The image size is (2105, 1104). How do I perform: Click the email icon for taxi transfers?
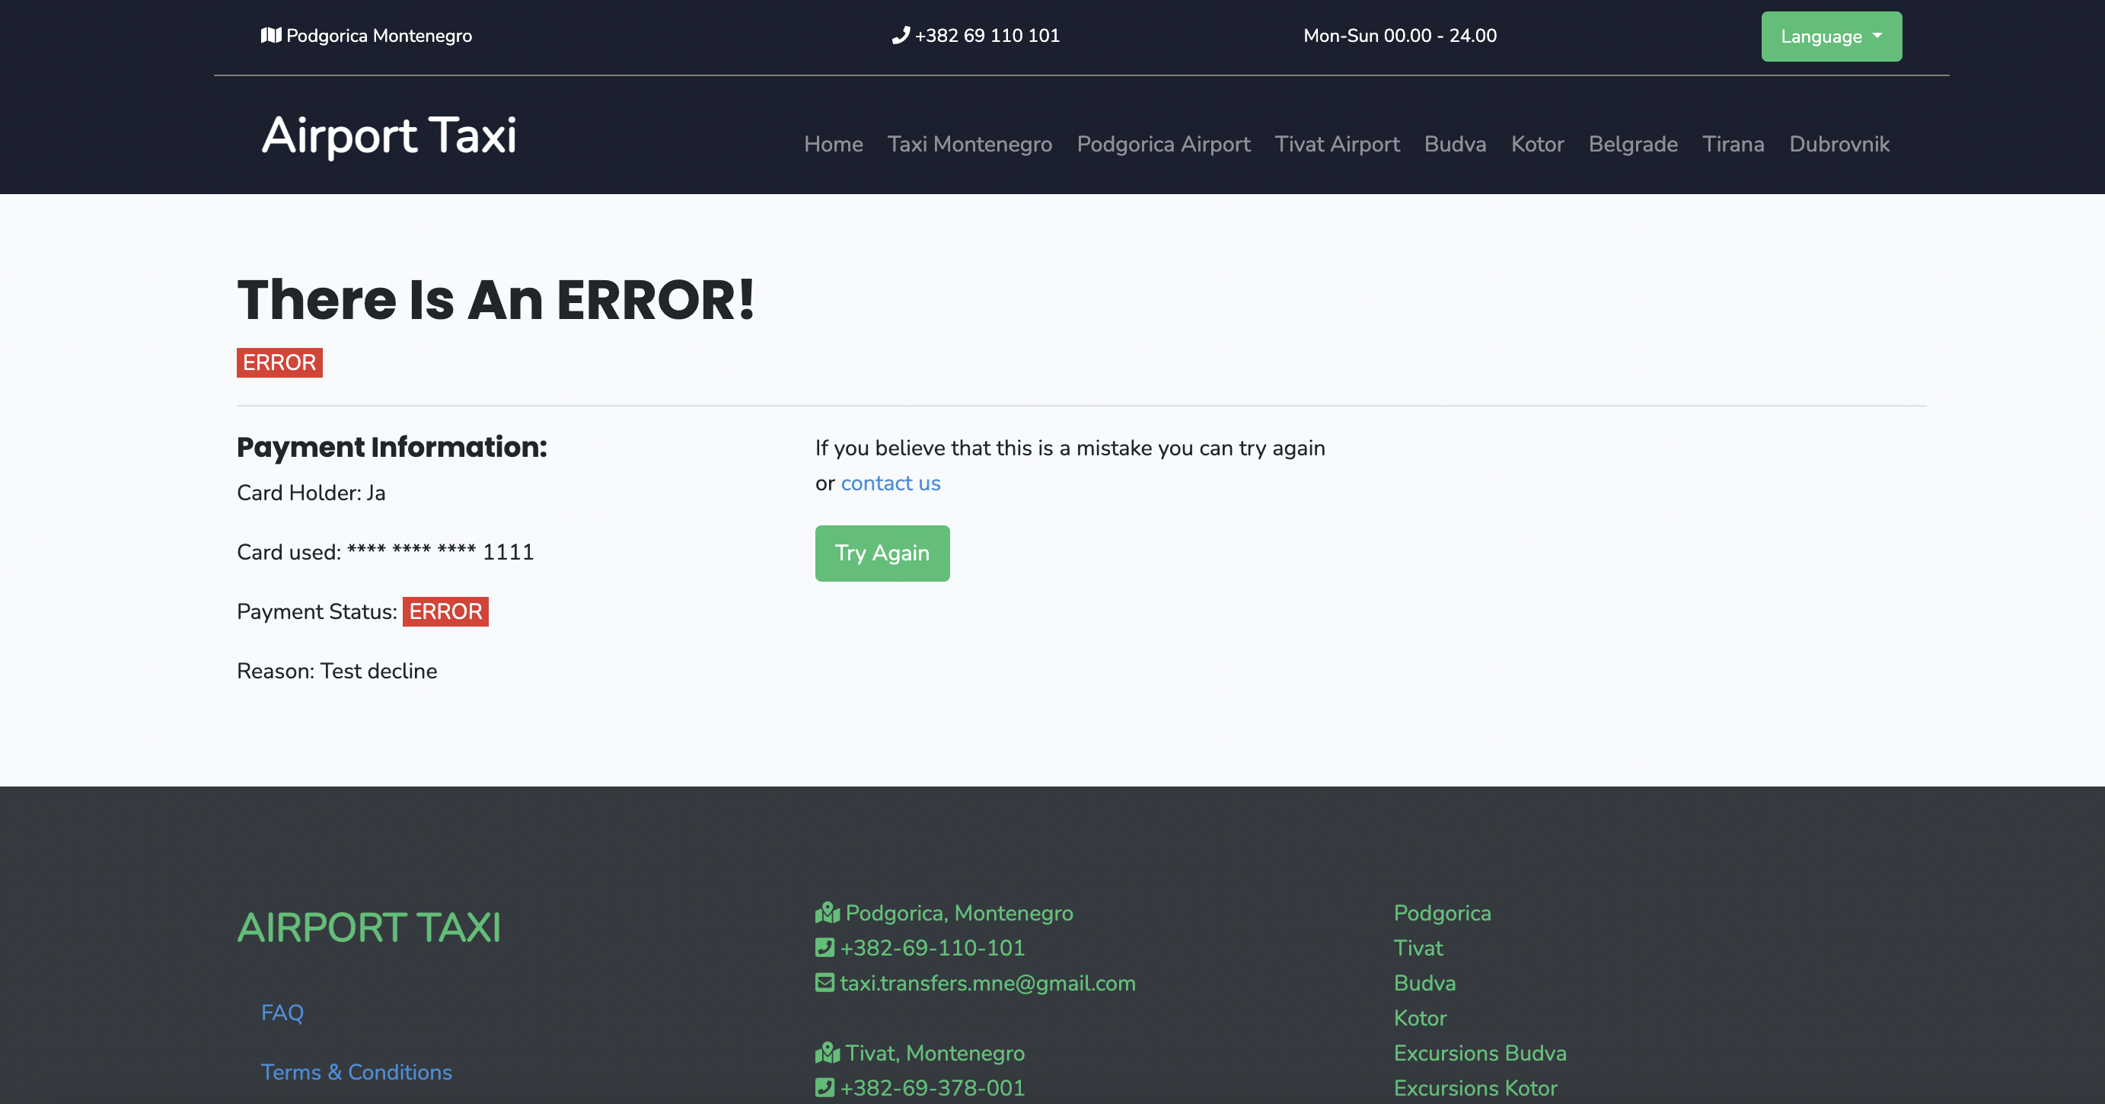pos(824,983)
